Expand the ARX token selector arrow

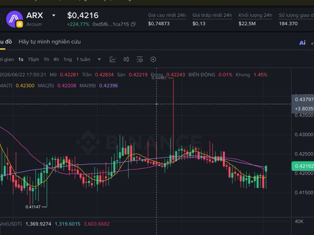click(x=54, y=15)
